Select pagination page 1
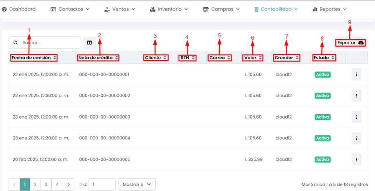This screenshot has width=375, height=191. 25,184
